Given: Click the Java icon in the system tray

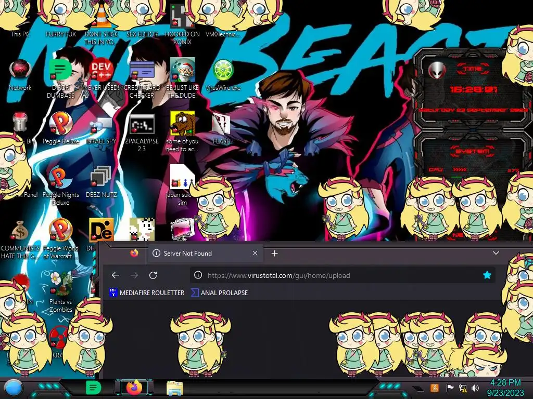Looking at the screenshot, I should (x=435, y=388).
